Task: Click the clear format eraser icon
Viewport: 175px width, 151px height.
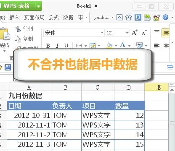Action: [x=140, y=45]
